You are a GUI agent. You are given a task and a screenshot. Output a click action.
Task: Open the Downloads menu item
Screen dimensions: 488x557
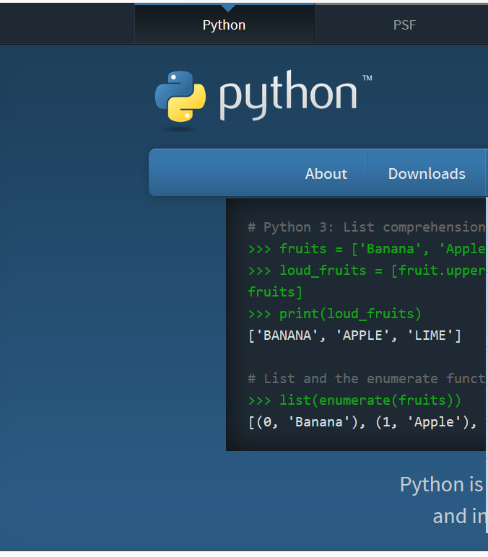pos(427,174)
